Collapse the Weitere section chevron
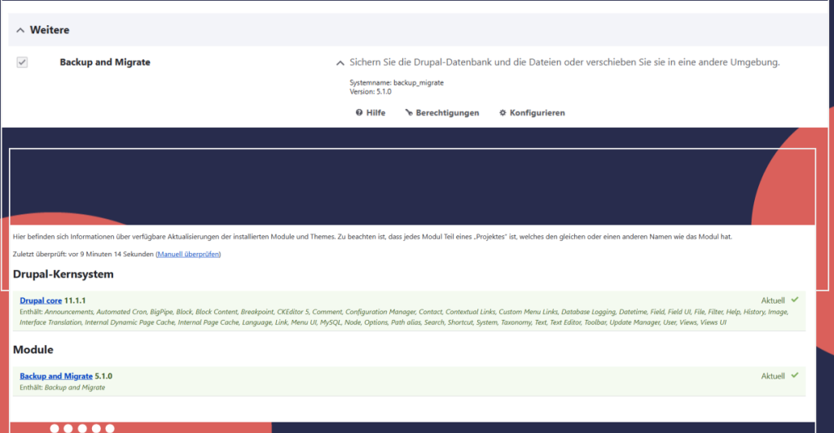This screenshot has width=834, height=433. coord(20,30)
